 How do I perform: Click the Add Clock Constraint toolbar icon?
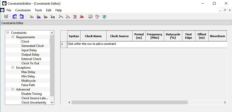click(x=32, y=16)
